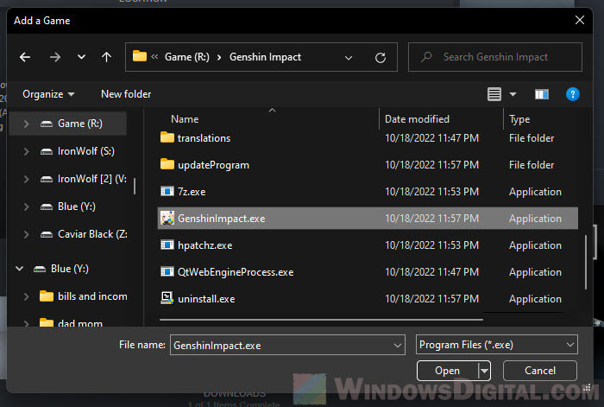The width and height of the screenshot is (604, 407).
Task: Go back with the left arrow
Action: tap(25, 57)
